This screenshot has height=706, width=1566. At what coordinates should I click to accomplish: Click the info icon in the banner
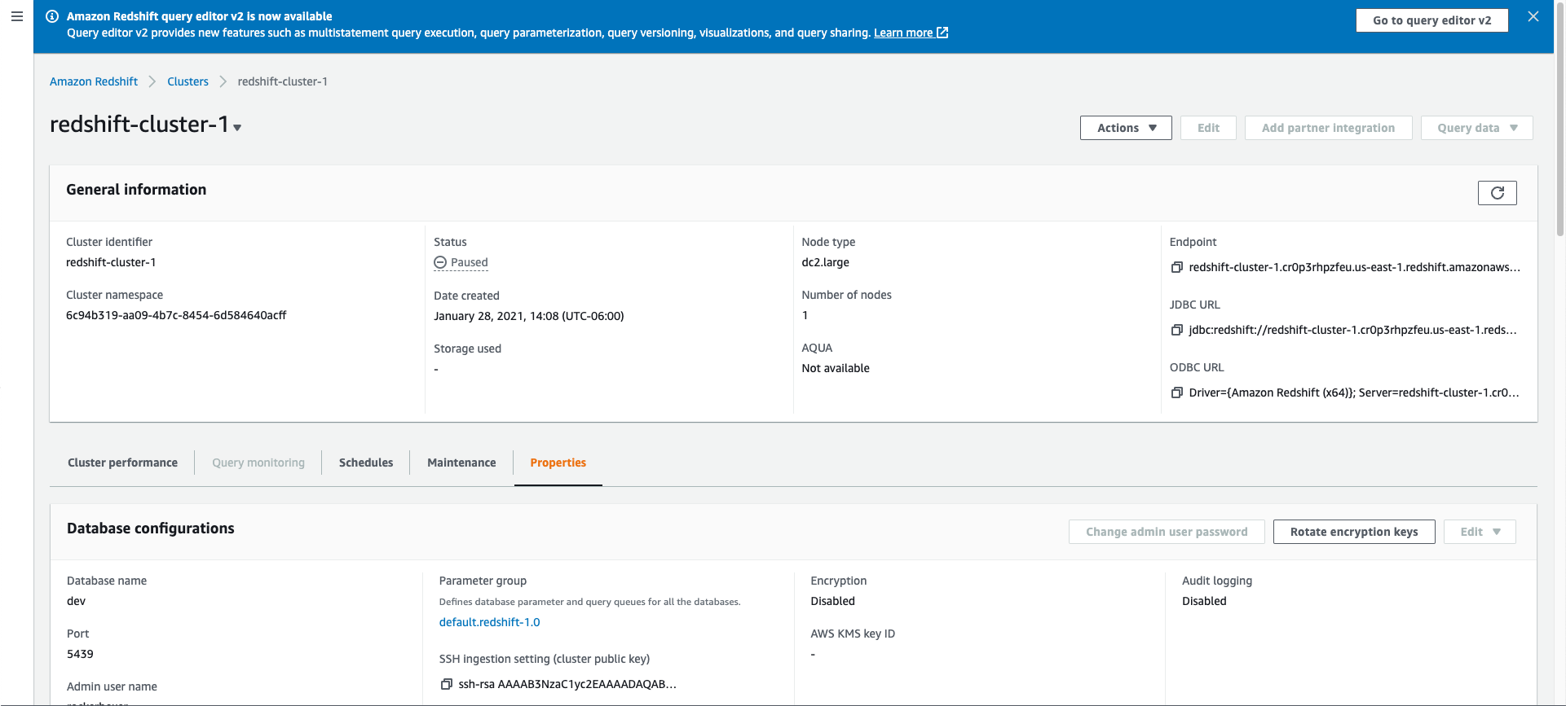coord(52,16)
